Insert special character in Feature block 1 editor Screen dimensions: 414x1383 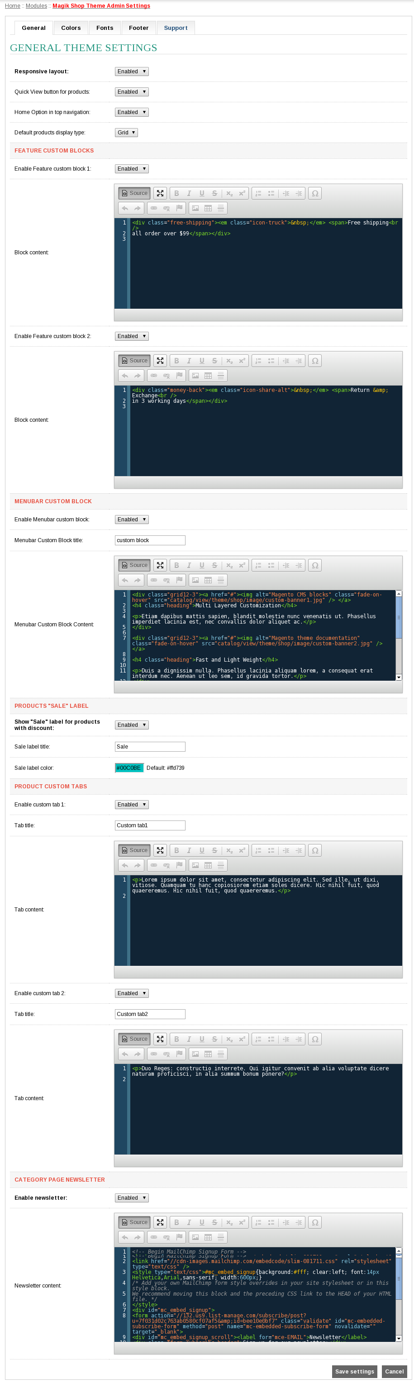pyautogui.click(x=315, y=193)
